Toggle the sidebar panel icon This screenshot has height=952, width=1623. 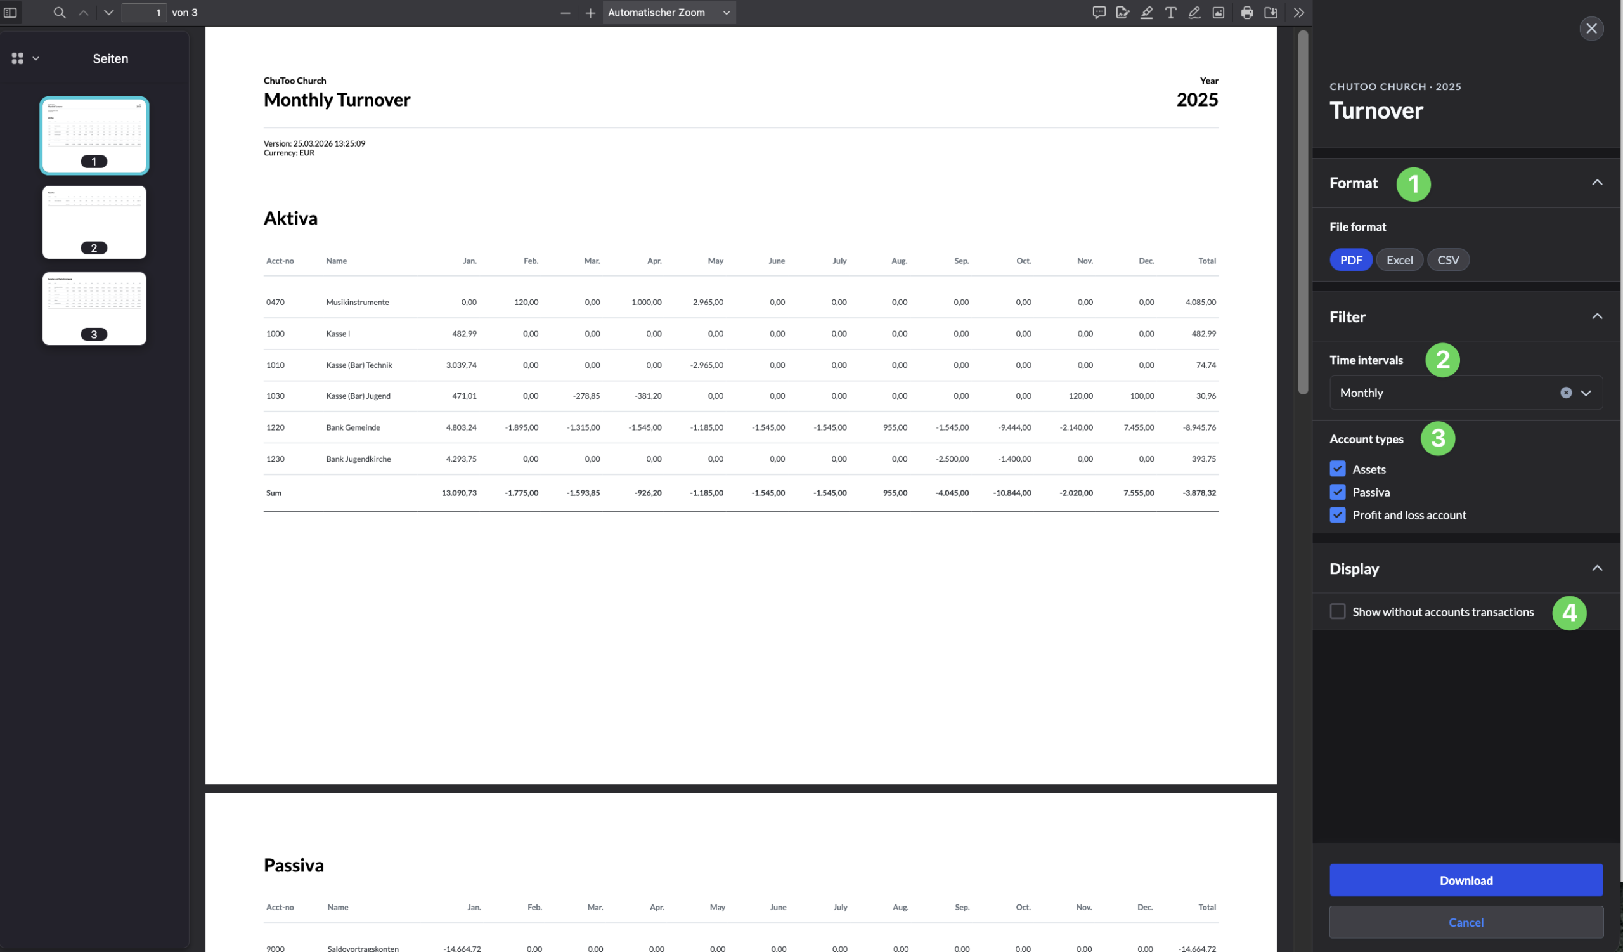(x=10, y=12)
